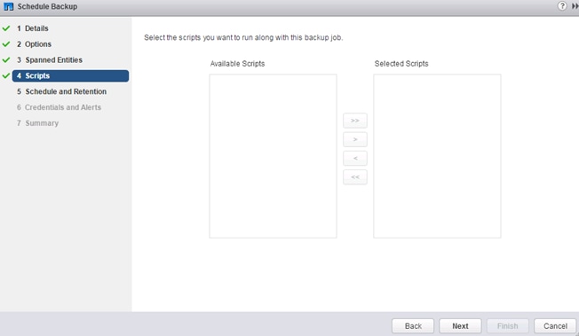This screenshot has width=579, height=336.
Task: Move all scripts with the >> button
Action: (x=355, y=121)
